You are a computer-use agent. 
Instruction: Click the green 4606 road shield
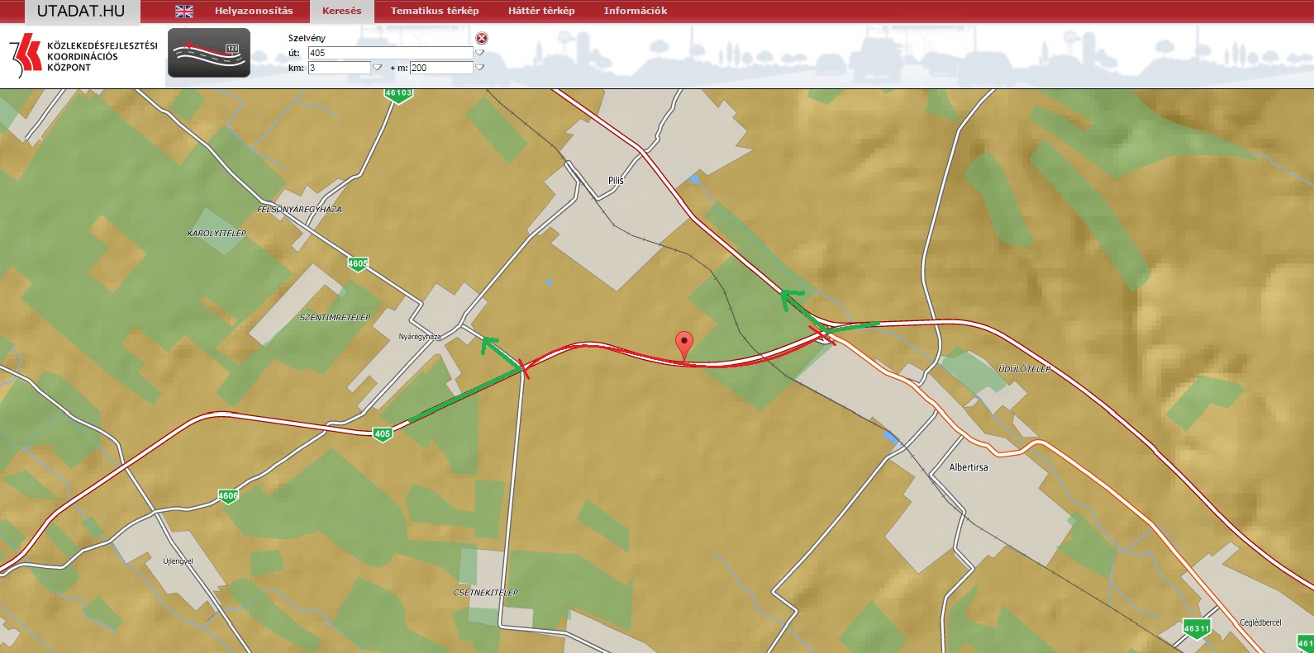[228, 496]
